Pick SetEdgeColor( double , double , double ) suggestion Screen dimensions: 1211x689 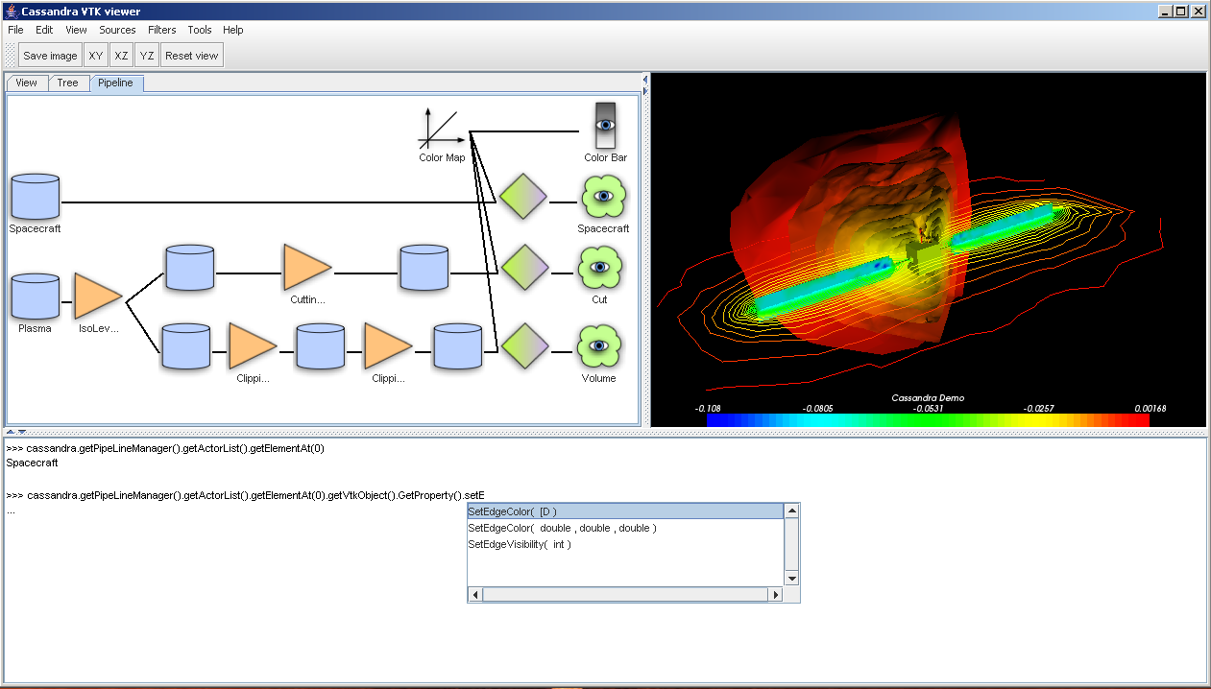(x=562, y=528)
